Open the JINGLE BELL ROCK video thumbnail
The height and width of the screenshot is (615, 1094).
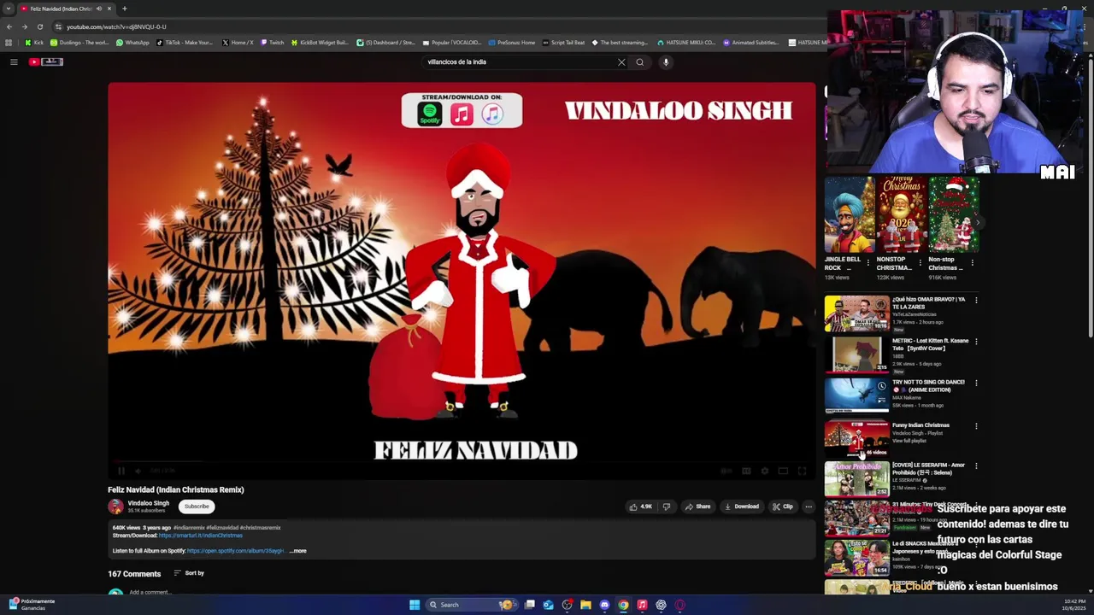click(x=849, y=214)
